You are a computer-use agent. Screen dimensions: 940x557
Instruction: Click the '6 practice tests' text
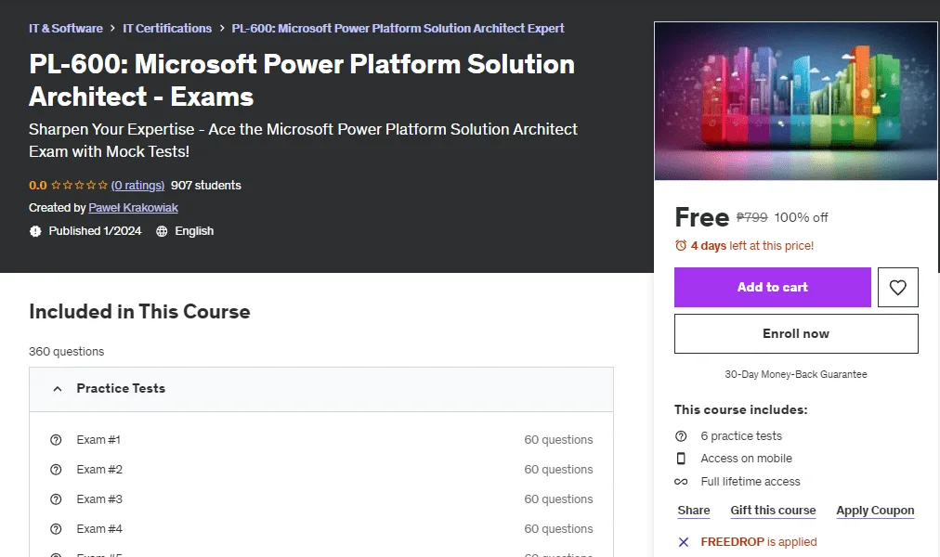pyautogui.click(x=741, y=436)
